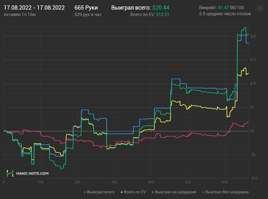Viewport: 268px width, 199px height.
Task: Click the '529 рук в час' label
Action: click(88, 15)
